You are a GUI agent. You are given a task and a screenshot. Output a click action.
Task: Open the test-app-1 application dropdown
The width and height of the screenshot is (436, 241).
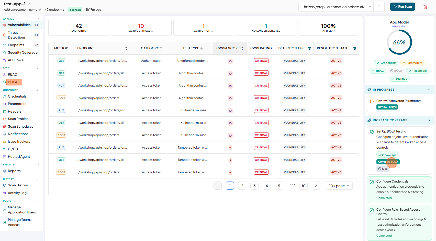(17, 4)
